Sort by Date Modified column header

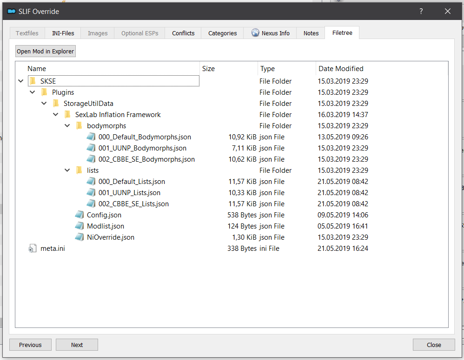(x=341, y=69)
